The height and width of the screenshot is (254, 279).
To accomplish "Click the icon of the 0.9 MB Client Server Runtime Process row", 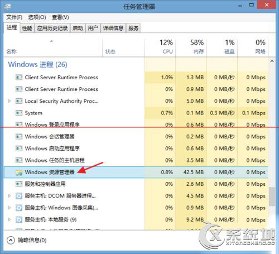I will pos(19,89).
